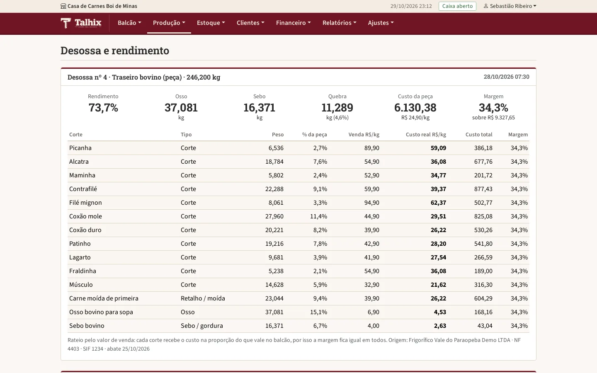Click the Margem 34,3% summary figure

point(493,108)
